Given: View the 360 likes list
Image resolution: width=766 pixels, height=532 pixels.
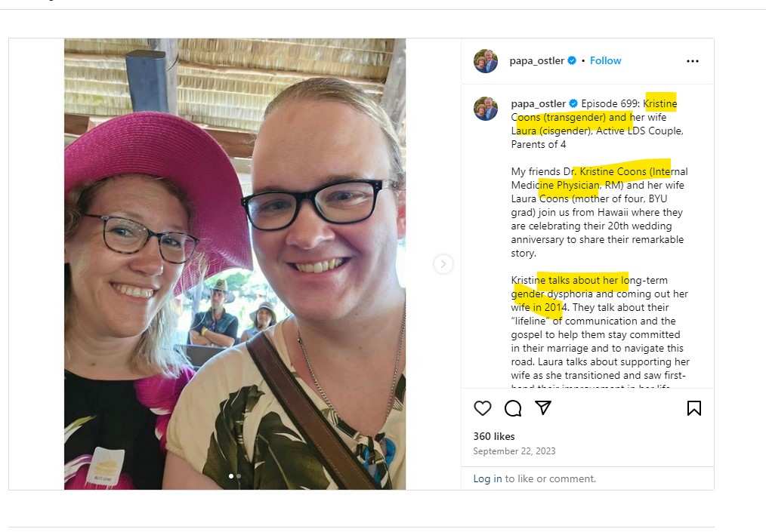Looking at the screenshot, I should [x=494, y=436].
